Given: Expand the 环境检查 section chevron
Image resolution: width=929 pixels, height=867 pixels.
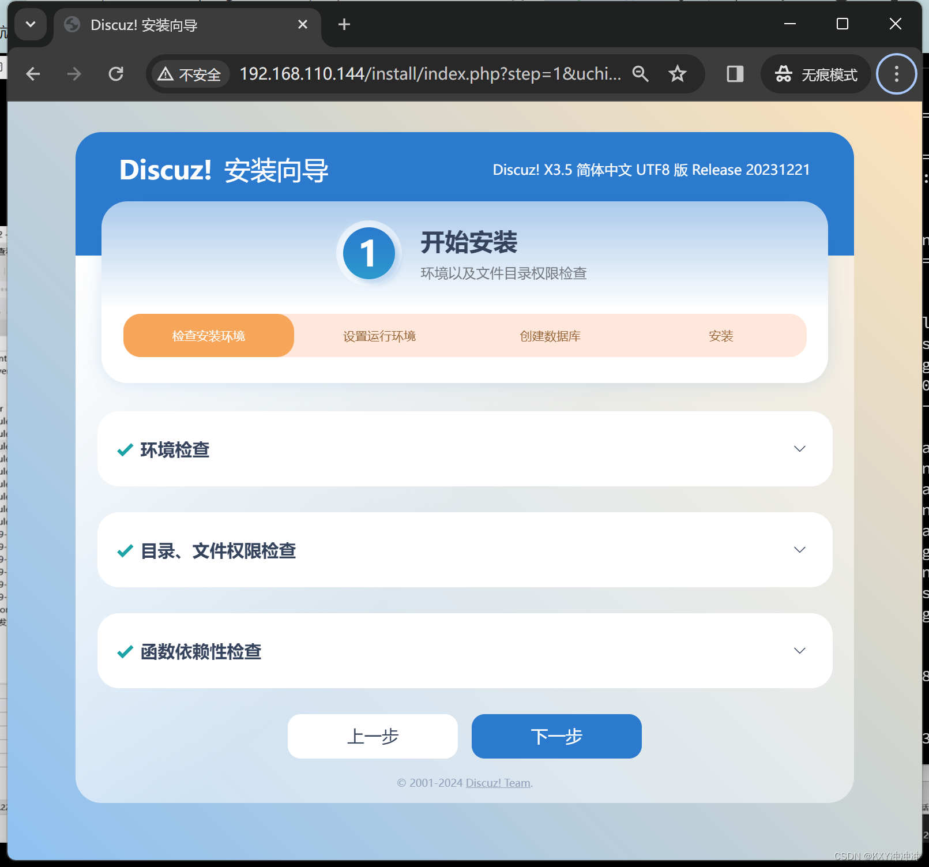Looking at the screenshot, I should [800, 449].
